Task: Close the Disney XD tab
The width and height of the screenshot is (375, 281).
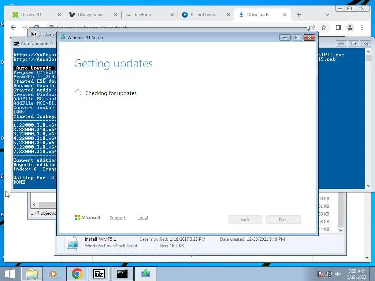Action: 59,15
